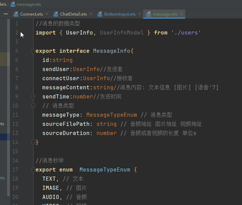Collapse the MessageInfo interface fold marker

coord(33,51)
